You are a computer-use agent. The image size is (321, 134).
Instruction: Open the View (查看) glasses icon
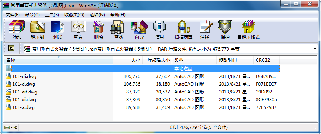pos(78,30)
